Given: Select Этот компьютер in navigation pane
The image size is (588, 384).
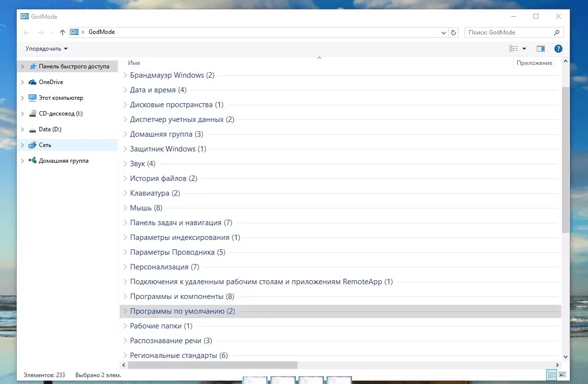Looking at the screenshot, I should pos(61,98).
